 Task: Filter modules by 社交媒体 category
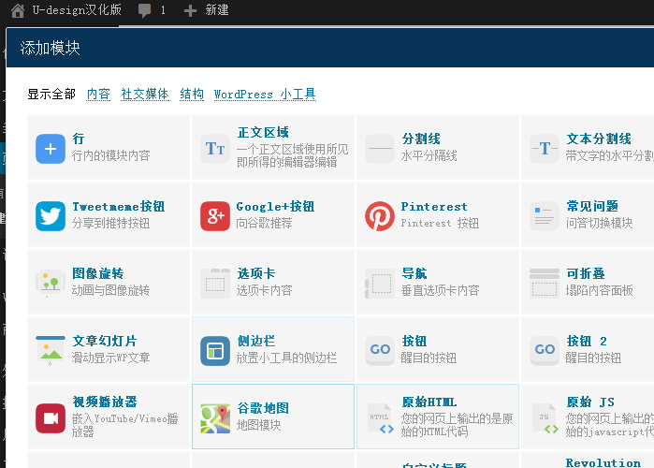(145, 94)
